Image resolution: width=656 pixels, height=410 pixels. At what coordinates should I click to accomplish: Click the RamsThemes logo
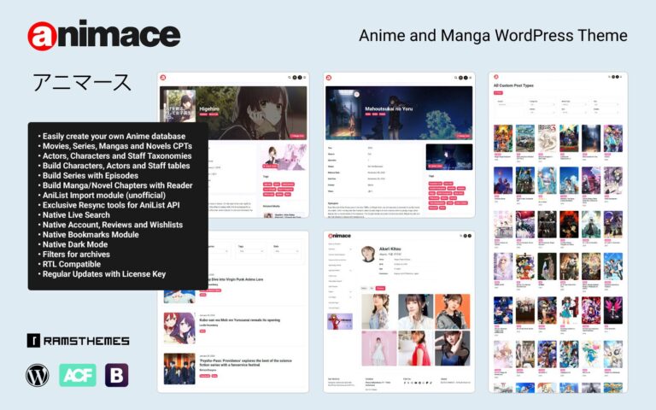pos(79,341)
